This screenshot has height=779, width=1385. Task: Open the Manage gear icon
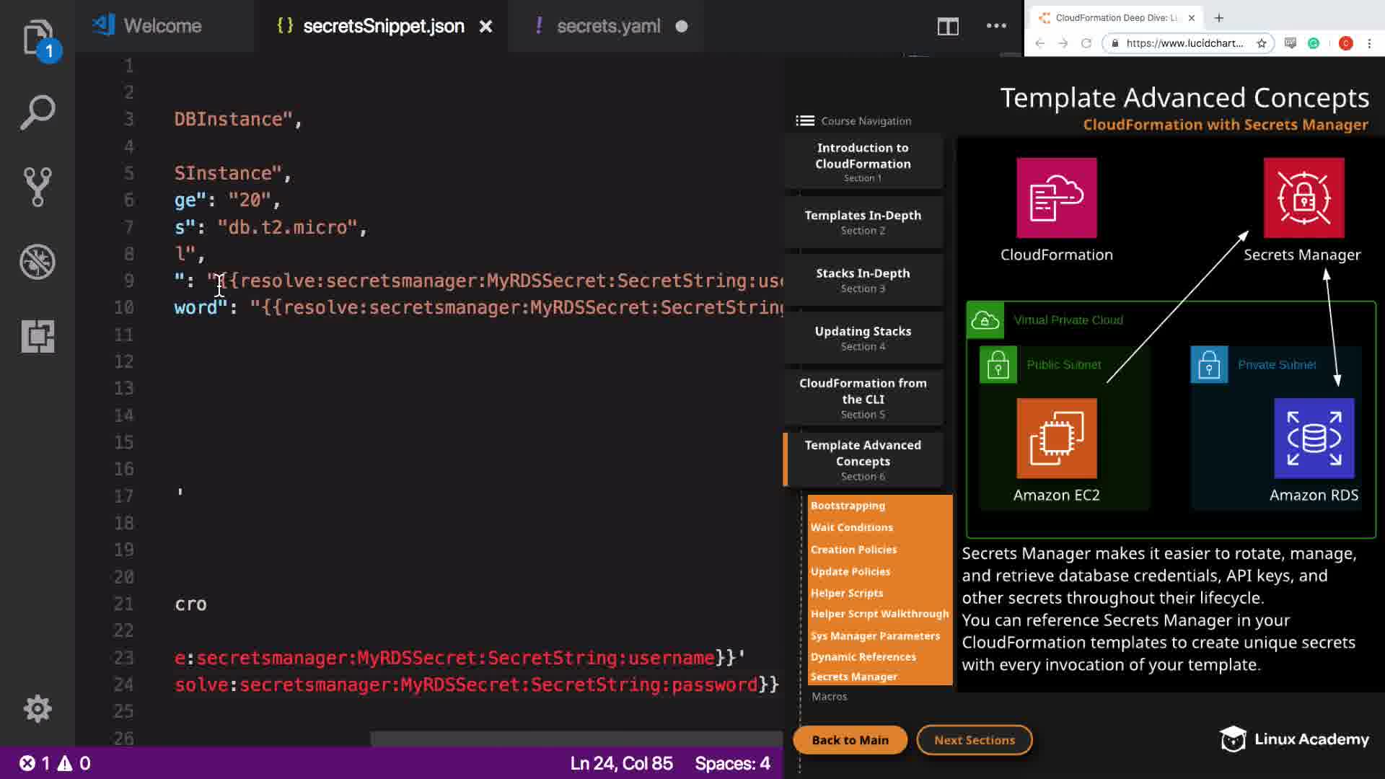tap(38, 708)
